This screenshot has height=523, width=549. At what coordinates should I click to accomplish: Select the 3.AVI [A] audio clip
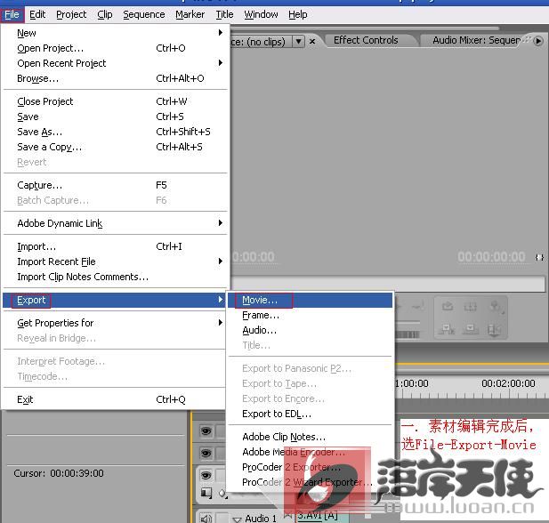[322, 517]
